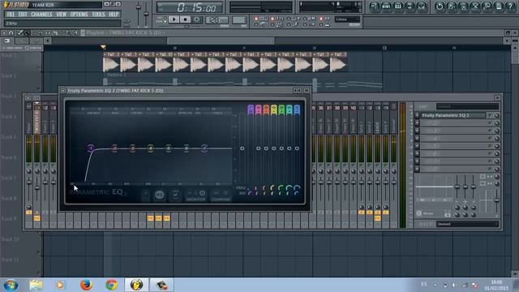
Task: Click the MONITOR control in Parametric EQ 2
Action: [x=196, y=195]
